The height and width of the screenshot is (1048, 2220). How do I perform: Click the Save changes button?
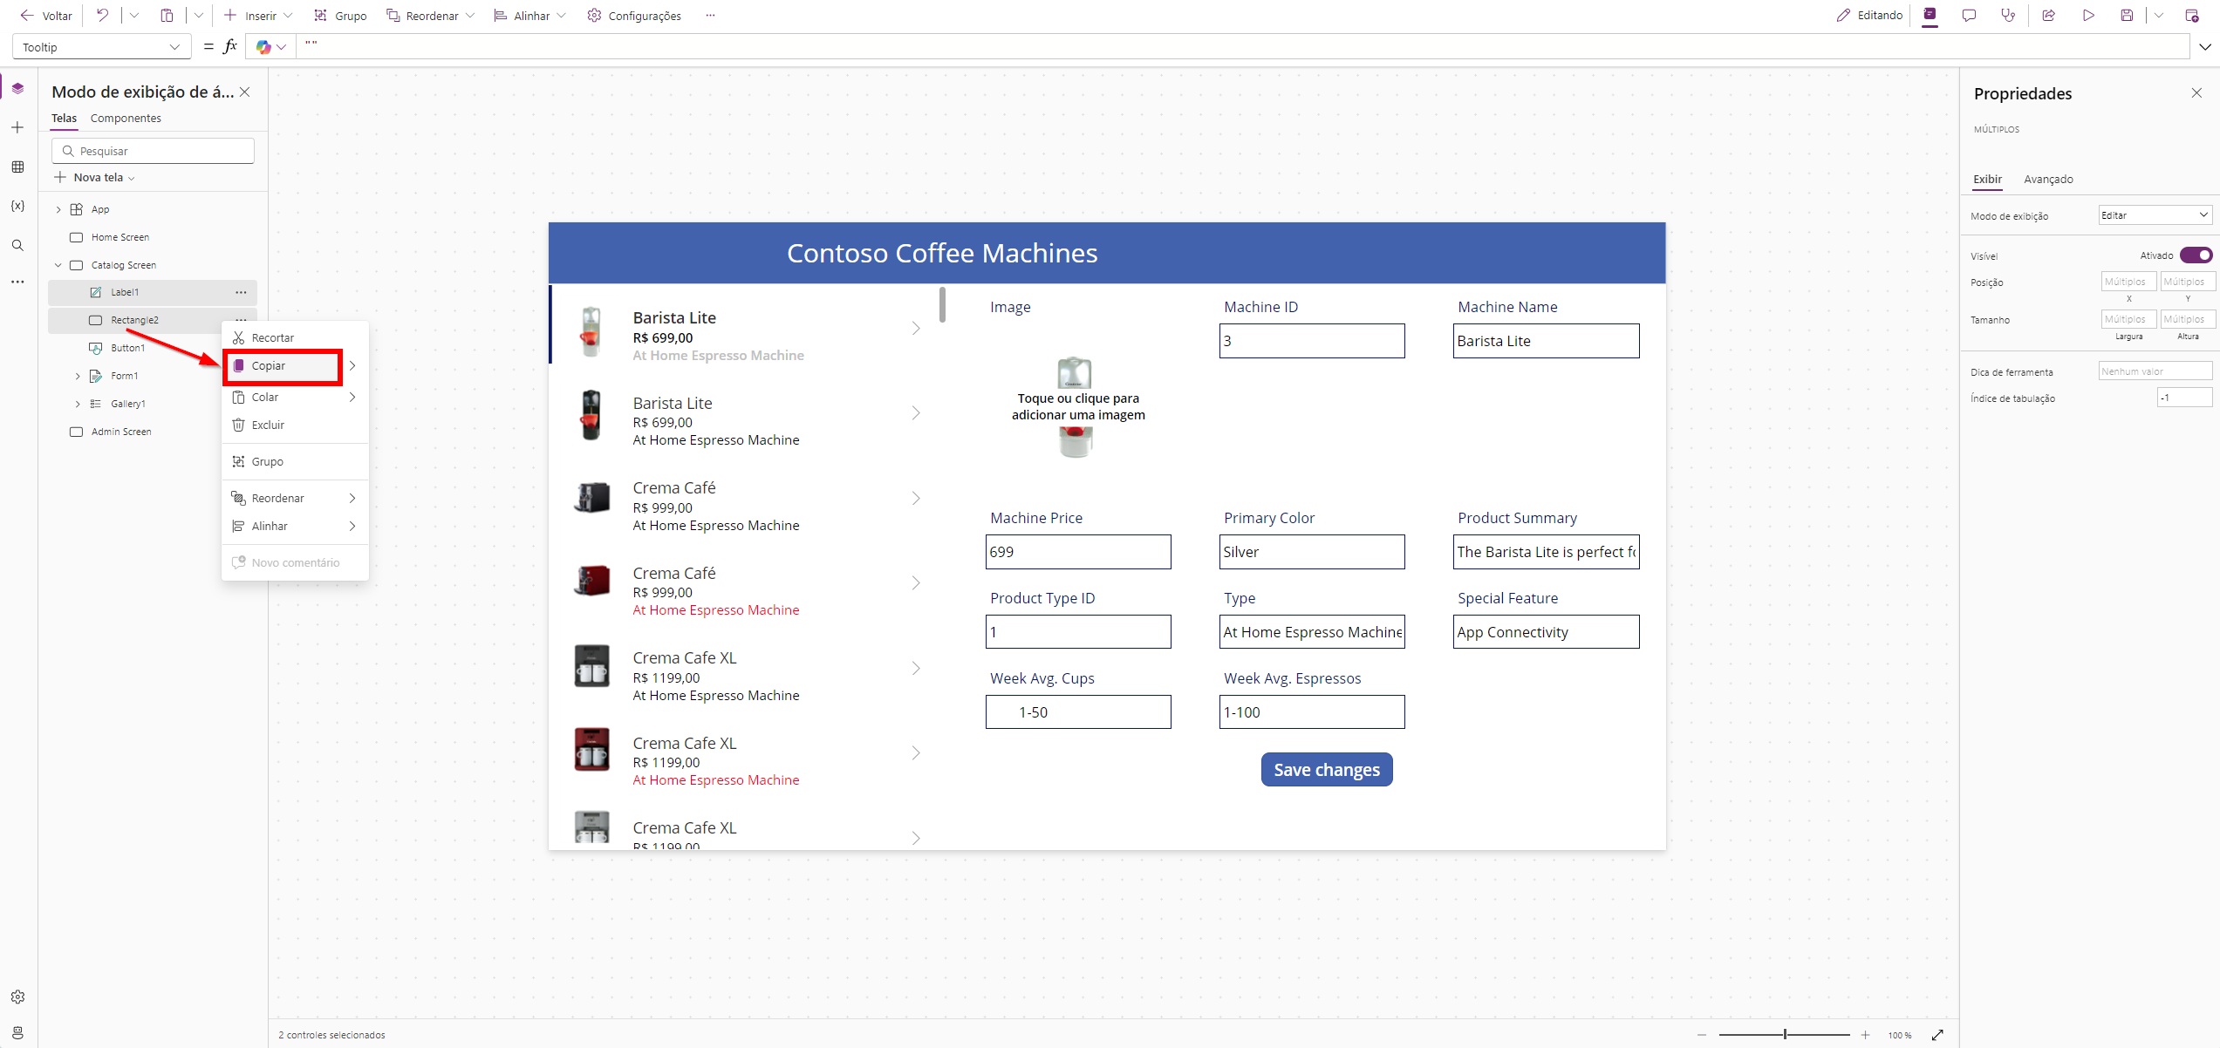1326,769
